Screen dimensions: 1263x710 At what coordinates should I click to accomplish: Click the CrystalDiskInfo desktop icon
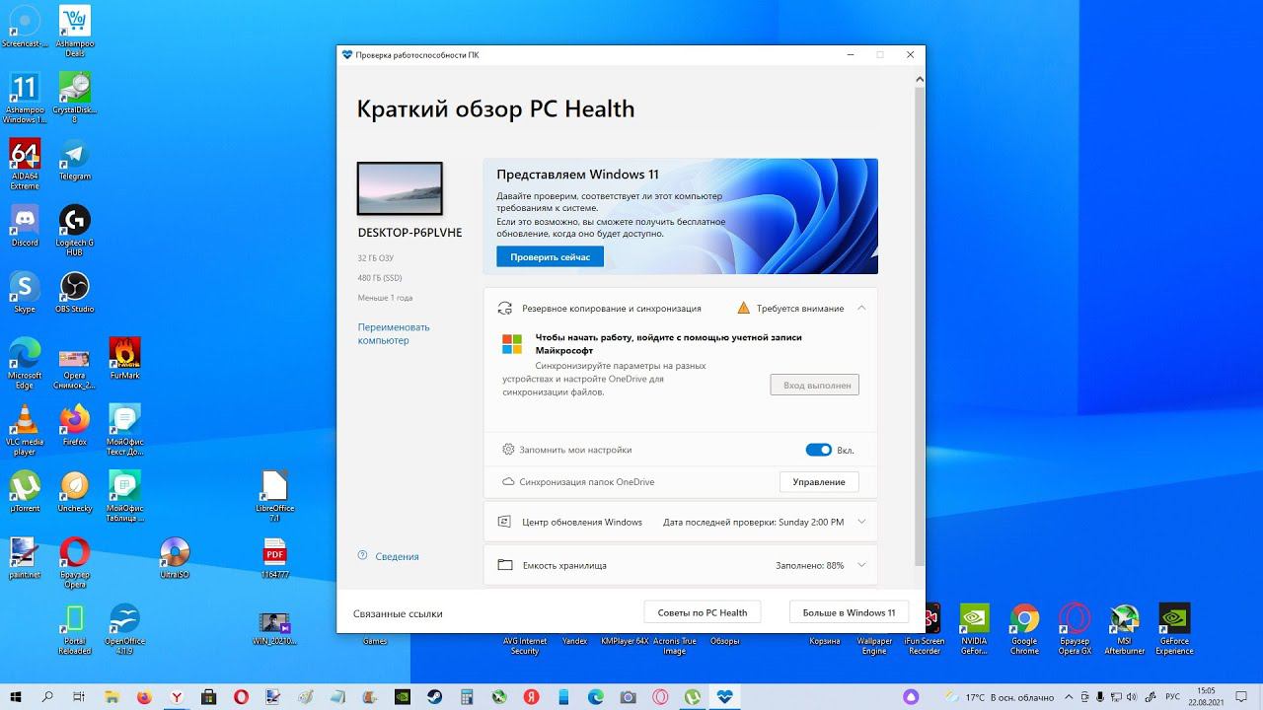pos(74,98)
